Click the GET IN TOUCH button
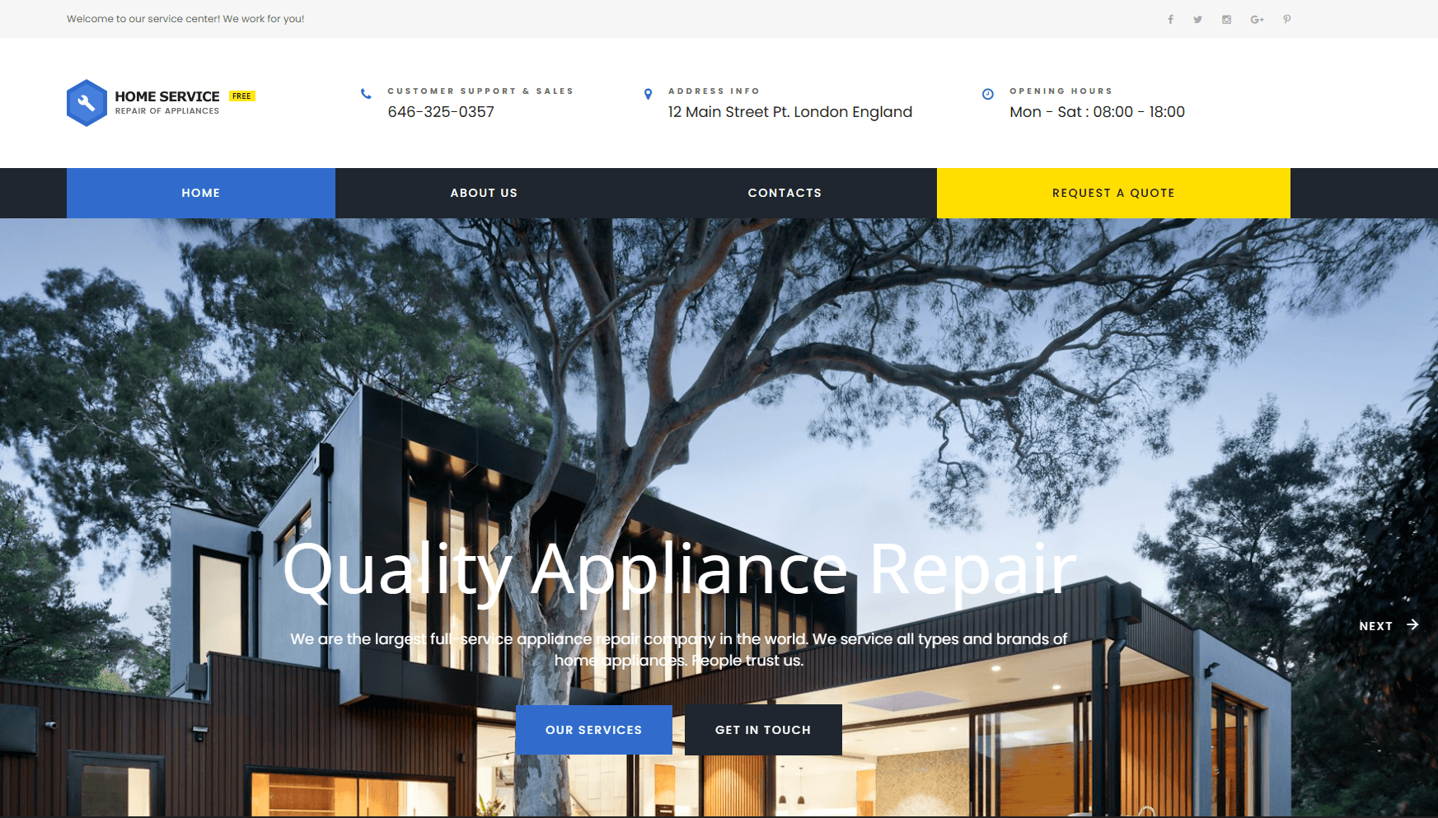Screen dimensions: 1438x818 (x=763, y=730)
